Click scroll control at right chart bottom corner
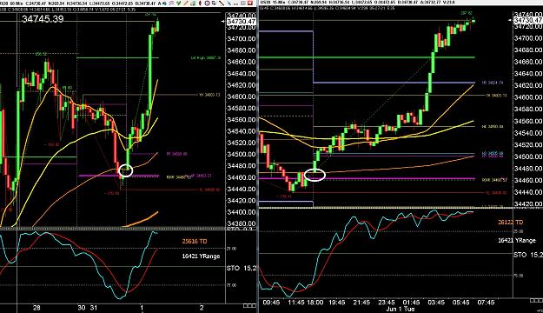Screen dimensions: 543x313 (536, 300)
